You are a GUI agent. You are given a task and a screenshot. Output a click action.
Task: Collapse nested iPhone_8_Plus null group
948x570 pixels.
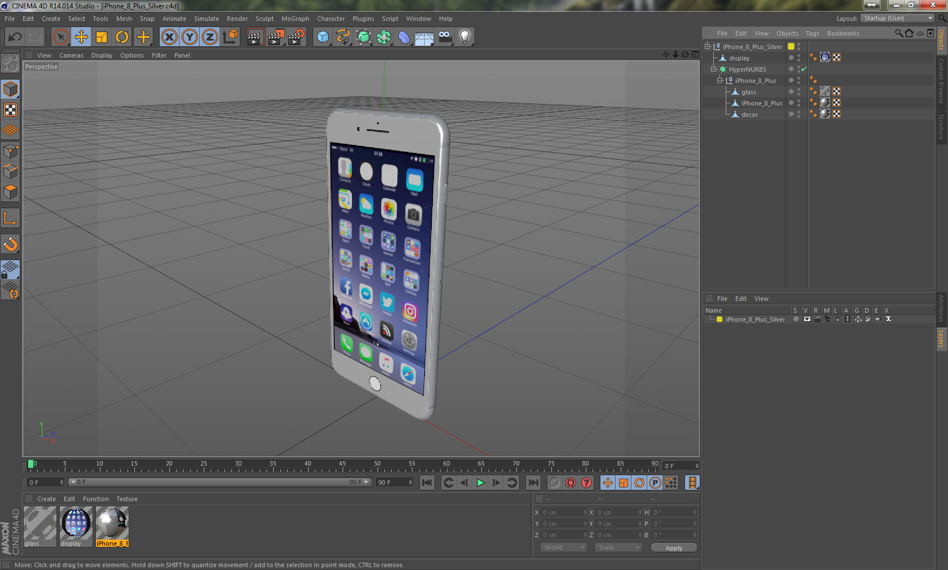coord(719,80)
